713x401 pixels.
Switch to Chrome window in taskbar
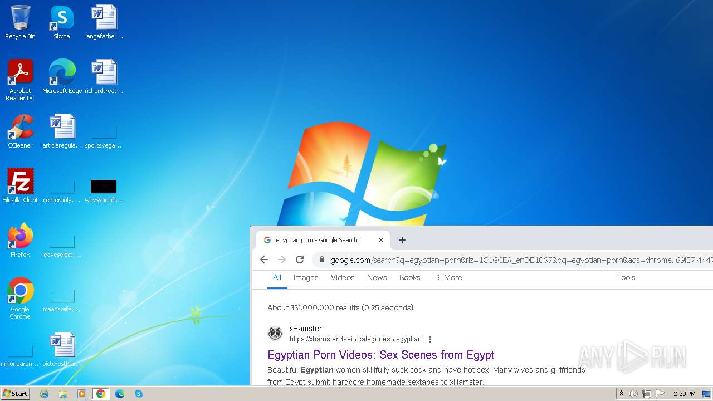click(x=101, y=394)
